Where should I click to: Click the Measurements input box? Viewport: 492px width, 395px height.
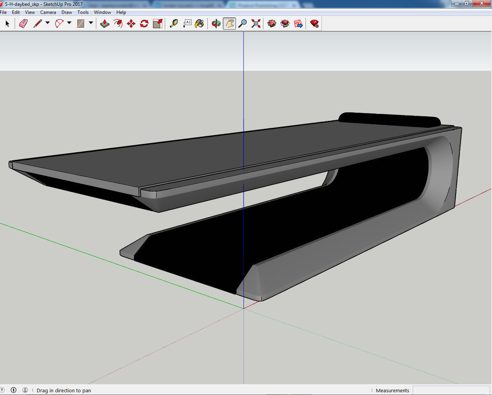pyautogui.click(x=451, y=390)
